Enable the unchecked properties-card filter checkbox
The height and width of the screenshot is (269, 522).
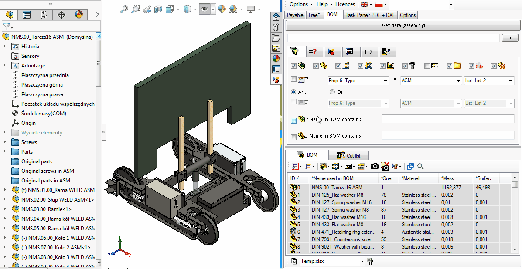coord(427,66)
